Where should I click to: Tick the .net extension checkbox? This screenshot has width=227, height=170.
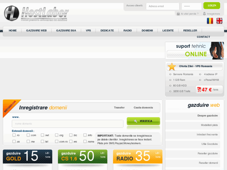coord(42,135)
